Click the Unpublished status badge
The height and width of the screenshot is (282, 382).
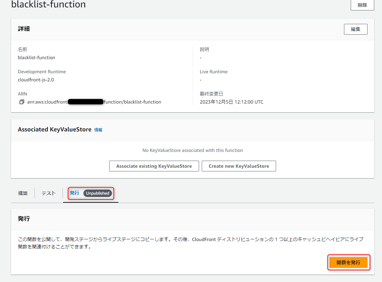[x=98, y=193]
